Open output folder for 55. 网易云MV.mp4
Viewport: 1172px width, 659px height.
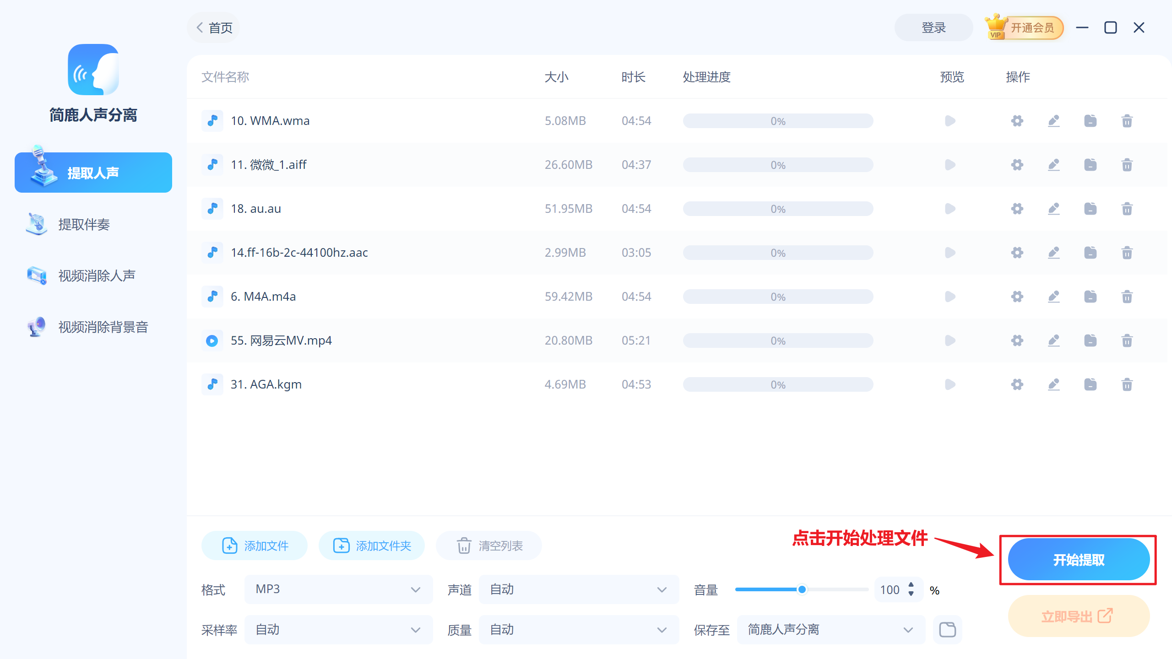pyautogui.click(x=1091, y=340)
